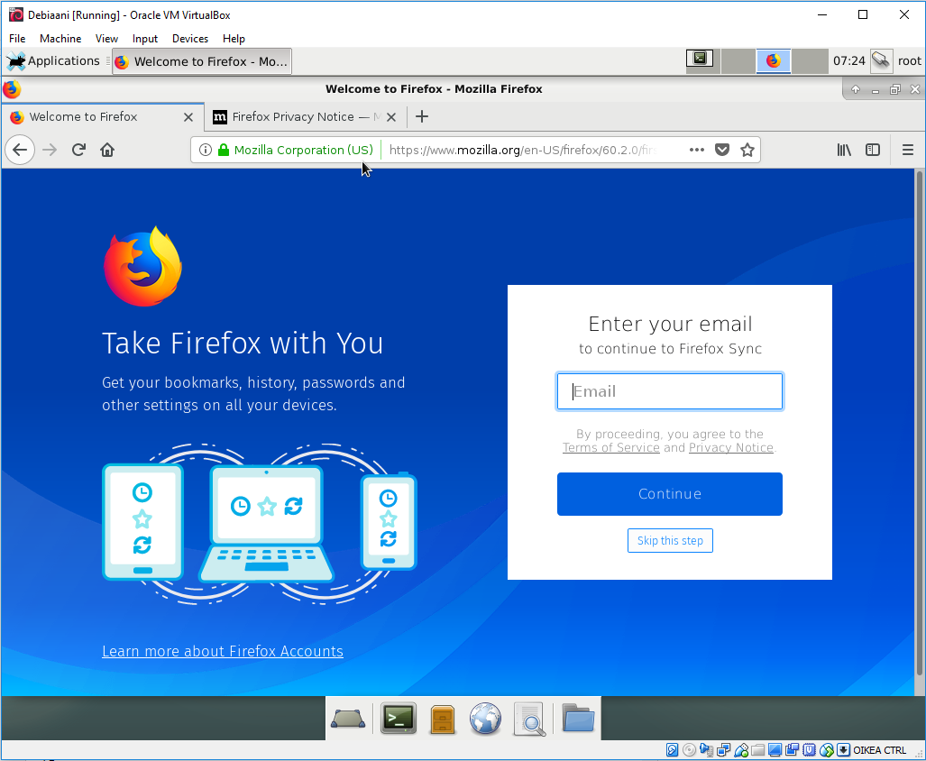
Task: Switch to workspace three showing Firefox
Action: (x=773, y=60)
